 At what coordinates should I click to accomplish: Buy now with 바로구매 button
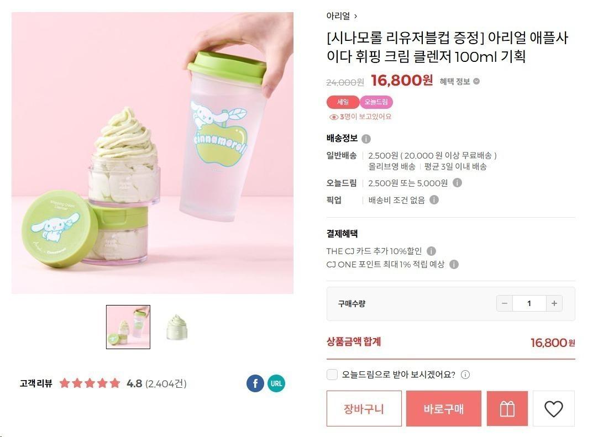[x=444, y=408]
